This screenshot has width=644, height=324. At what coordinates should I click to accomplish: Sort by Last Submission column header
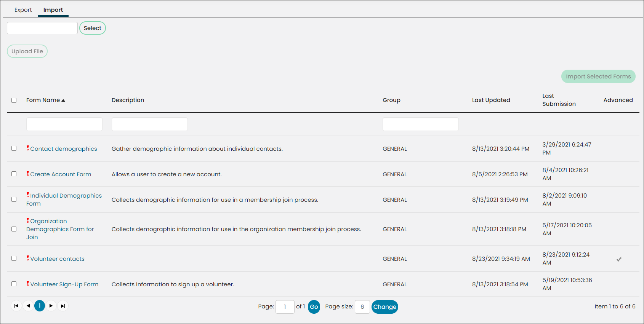559,100
